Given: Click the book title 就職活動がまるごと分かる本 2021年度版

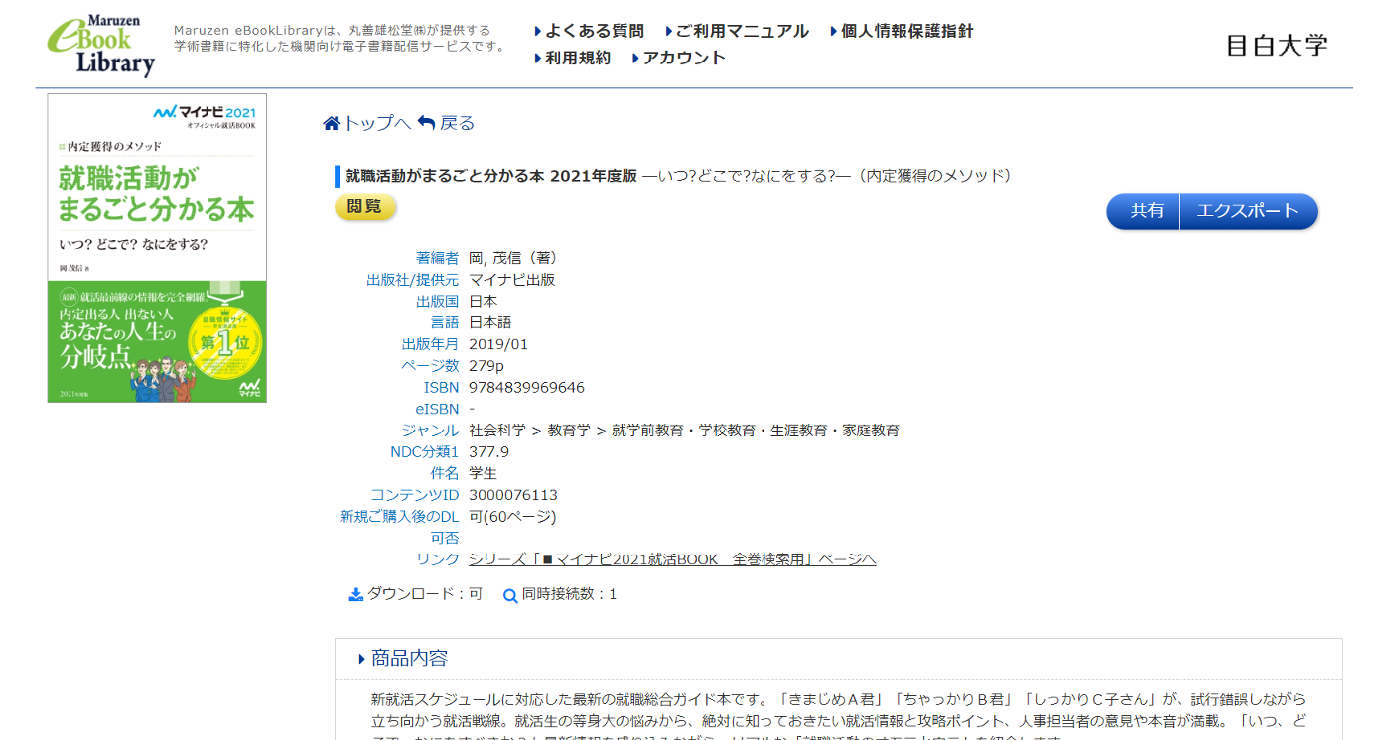Looking at the screenshot, I should point(490,176).
